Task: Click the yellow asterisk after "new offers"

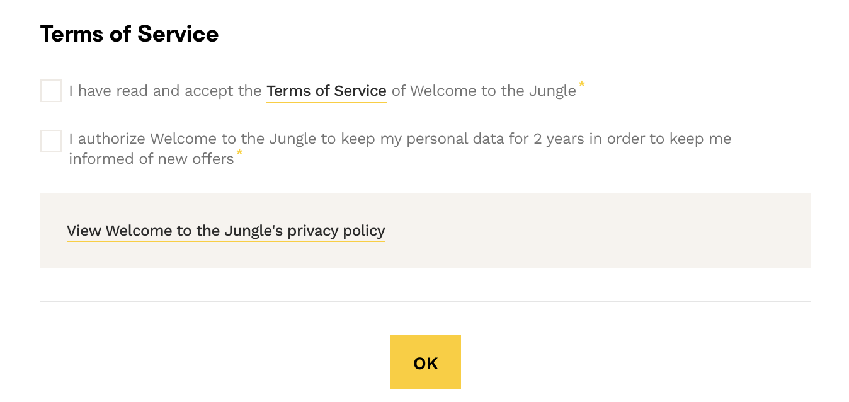Action: [239, 152]
